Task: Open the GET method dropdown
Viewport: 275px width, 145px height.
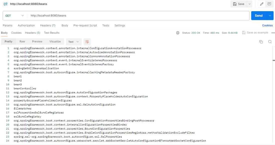Action: (x=14, y=16)
